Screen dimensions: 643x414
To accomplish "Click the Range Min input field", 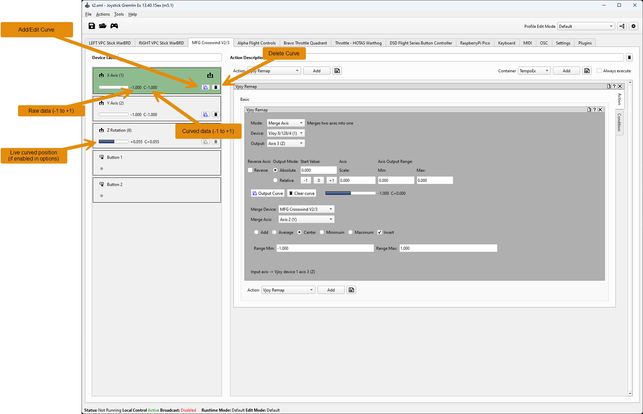I will (325, 248).
